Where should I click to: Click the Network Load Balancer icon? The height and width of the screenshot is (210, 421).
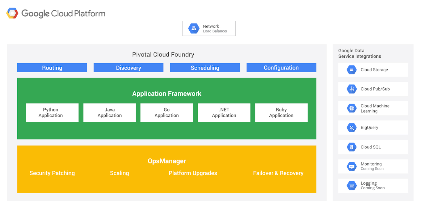[194, 28]
